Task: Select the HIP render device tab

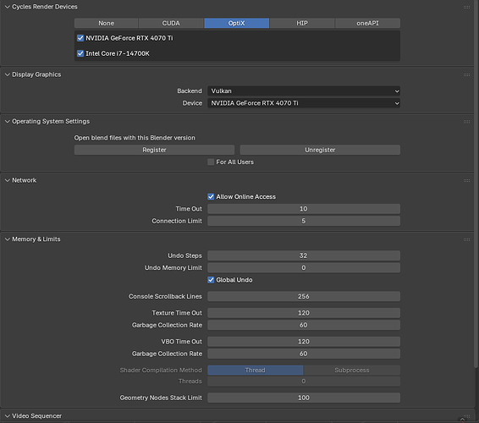Action: (302, 23)
